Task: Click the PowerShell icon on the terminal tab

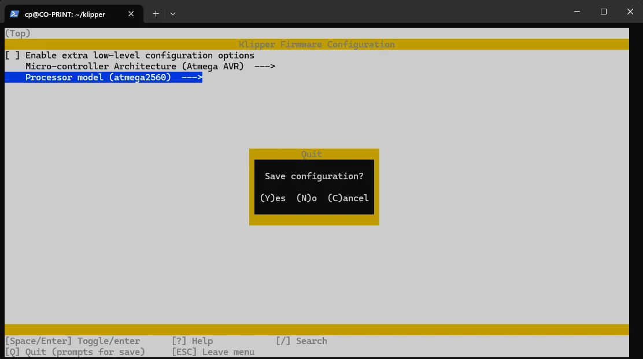Action: tap(14, 14)
